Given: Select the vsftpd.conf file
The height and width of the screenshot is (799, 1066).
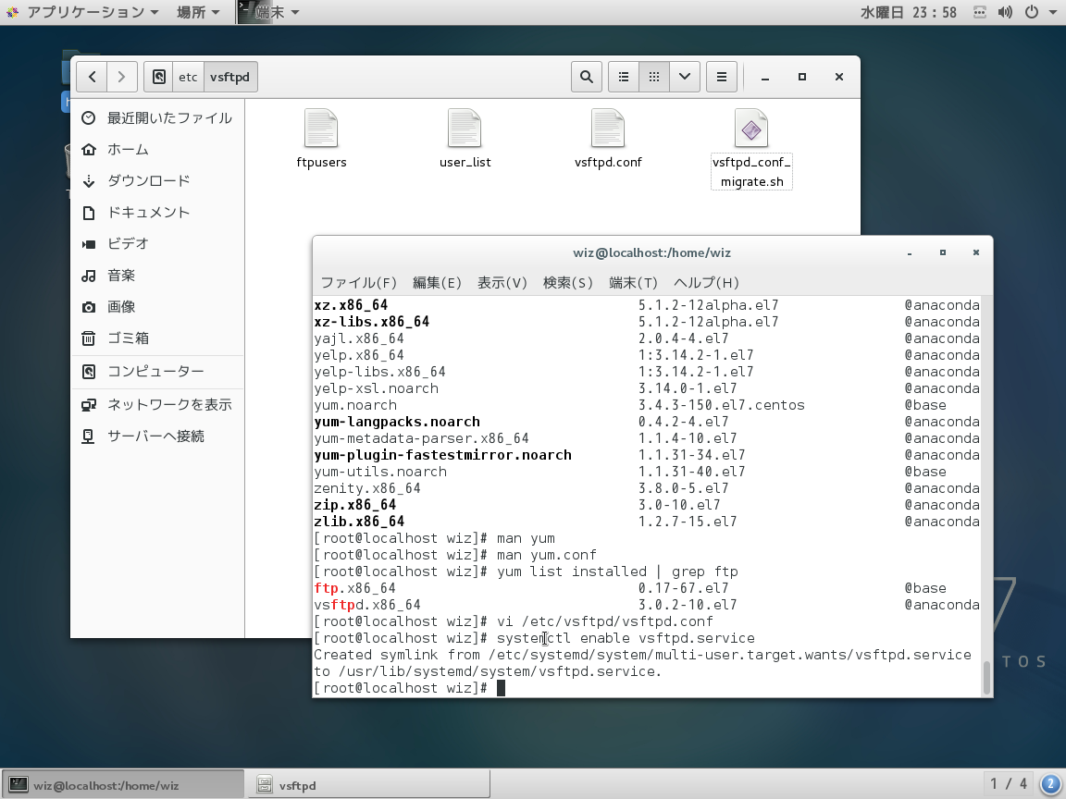Looking at the screenshot, I should coord(608,139).
